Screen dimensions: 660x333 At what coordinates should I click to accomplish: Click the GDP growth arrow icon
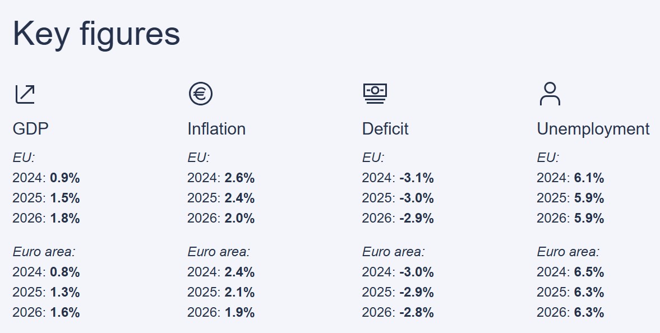point(25,94)
